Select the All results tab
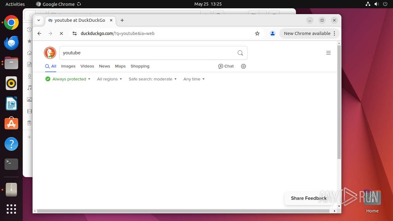The width and height of the screenshot is (393, 221). click(51, 66)
